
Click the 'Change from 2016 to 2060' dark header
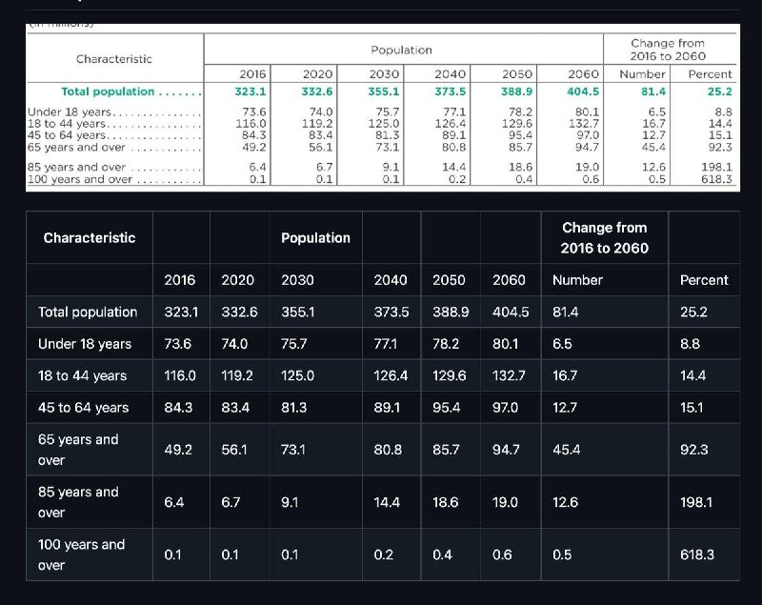(604, 238)
